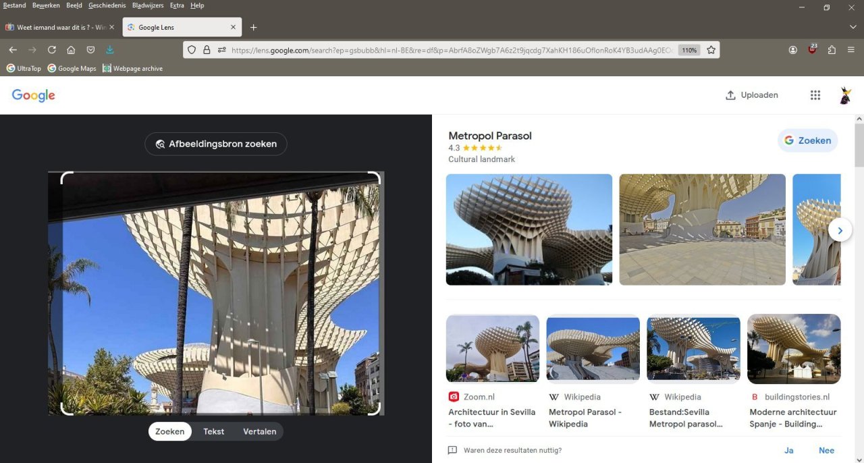The image size is (864, 463).
Task: Click the Firefox home icon
Action: tap(71, 49)
